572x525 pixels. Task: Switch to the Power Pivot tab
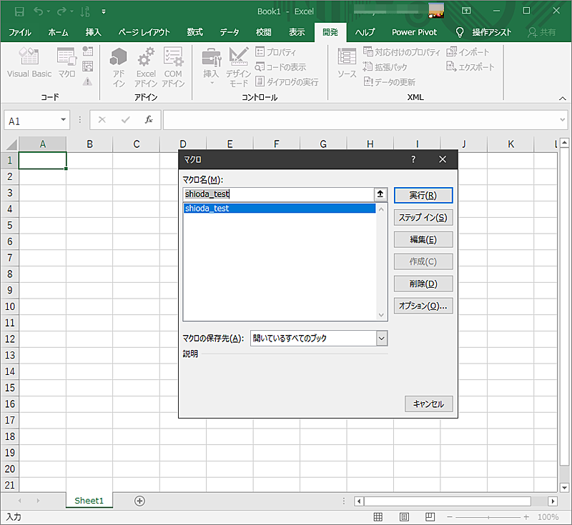coord(414,32)
